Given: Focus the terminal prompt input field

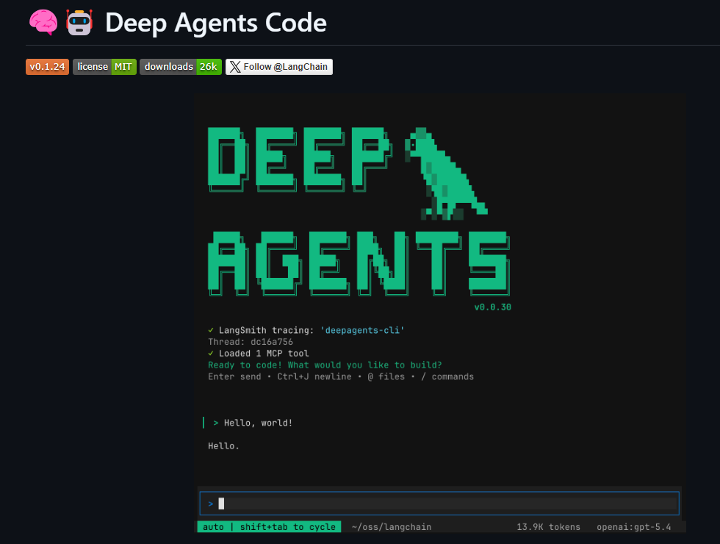Looking at the screenshot, I should (x=439, y=504).
